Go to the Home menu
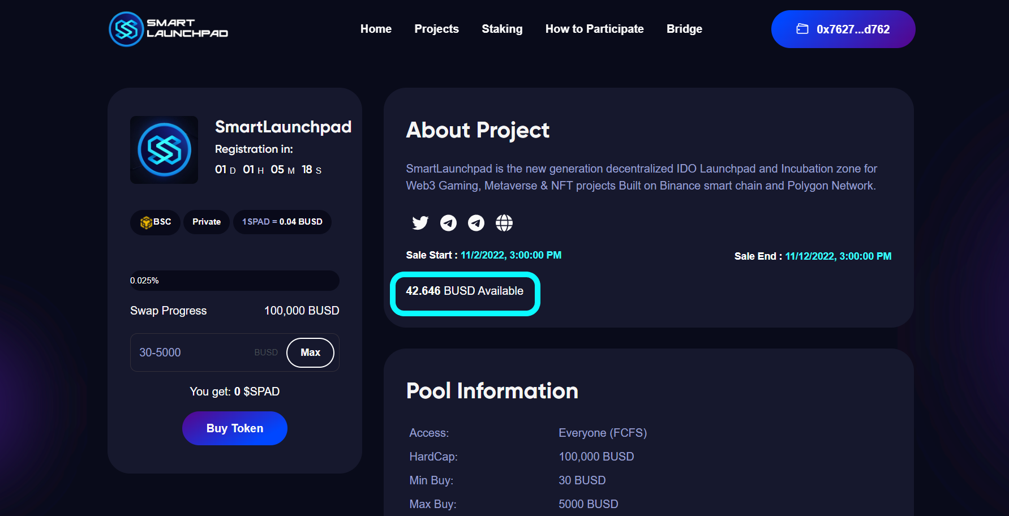1009x516 pixels. tap(376, 29)
